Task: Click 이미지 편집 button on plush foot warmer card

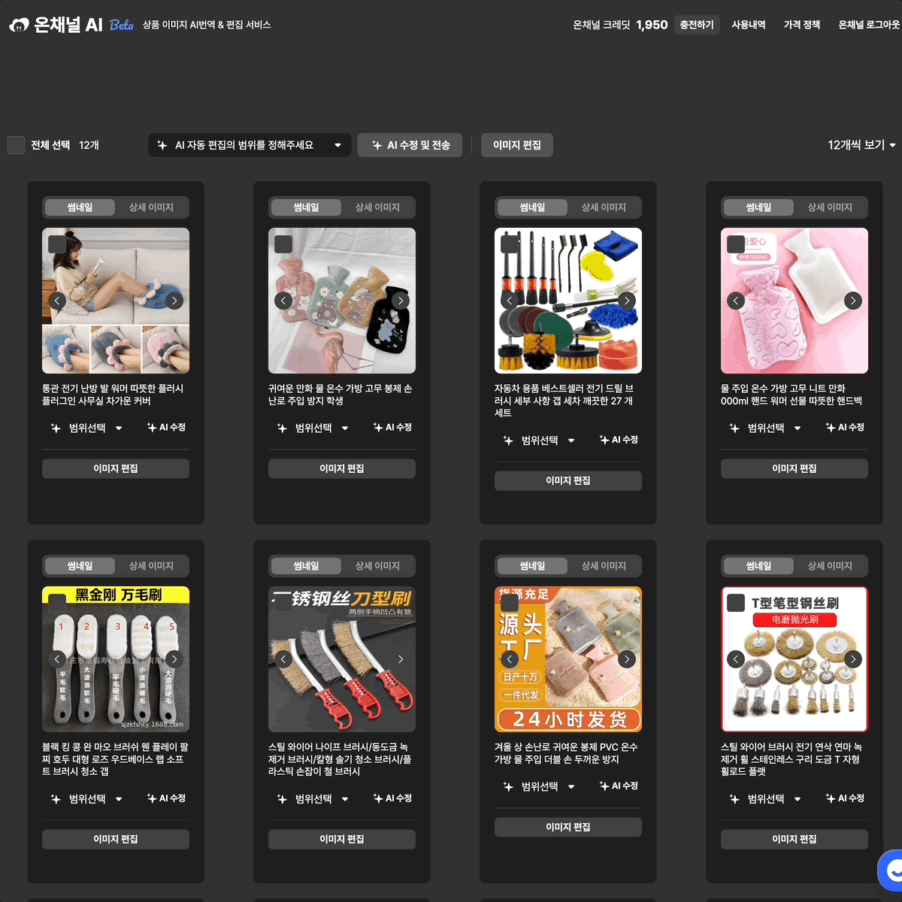Action: coord(116,468)
